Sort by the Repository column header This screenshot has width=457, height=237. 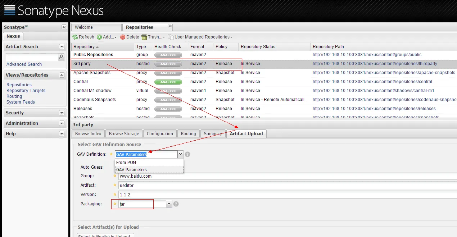103,47
